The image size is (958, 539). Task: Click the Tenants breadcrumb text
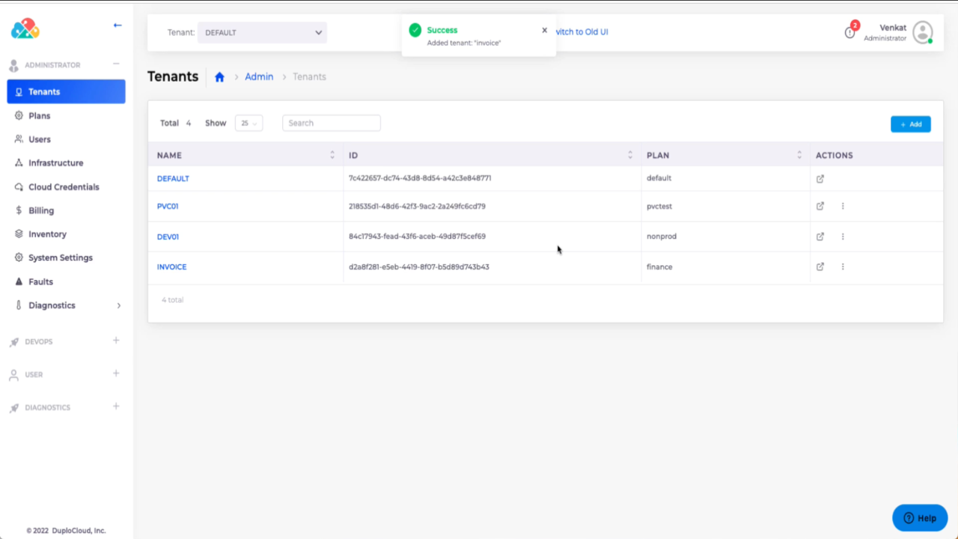pos(309,76)
